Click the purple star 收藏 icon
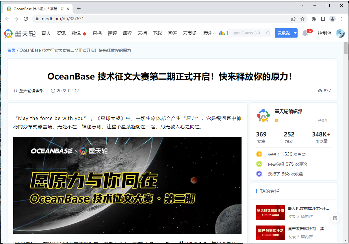Screen dimensions: 349x244 [x=259, y=174]
